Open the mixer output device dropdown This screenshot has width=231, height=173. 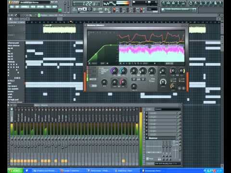(167, 163)
